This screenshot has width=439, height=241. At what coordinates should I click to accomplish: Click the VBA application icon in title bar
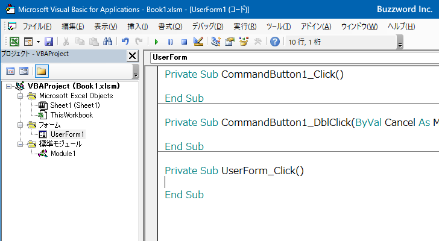(10, 9)
